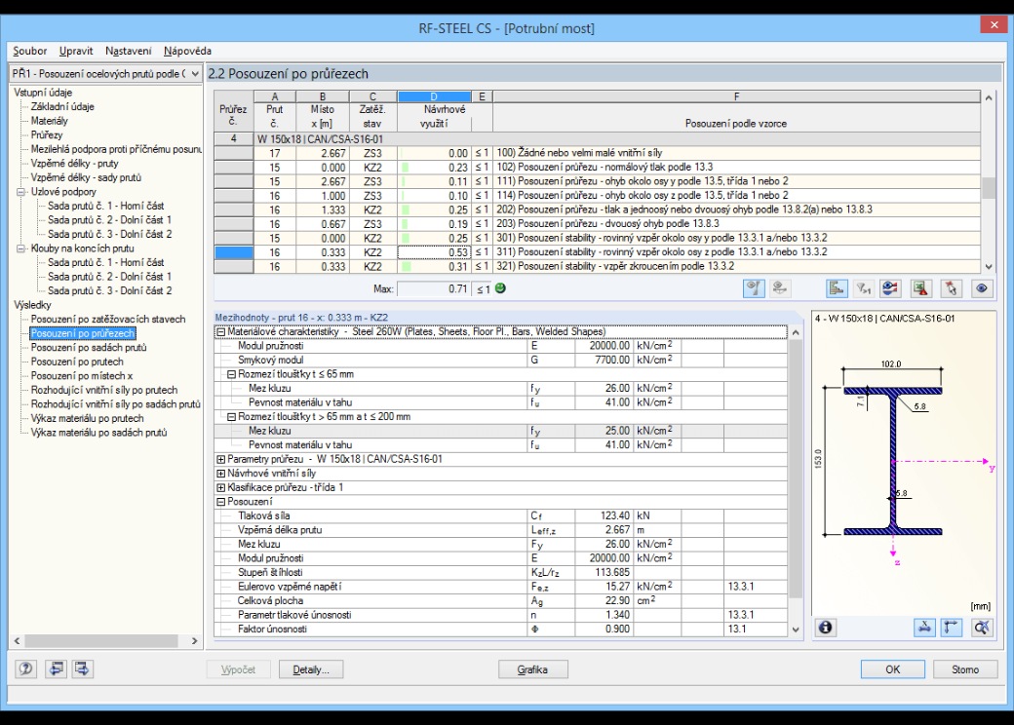
Task: Select Sada prutů č. 2 under Uzlové podpory
Action: click(109, 220)
